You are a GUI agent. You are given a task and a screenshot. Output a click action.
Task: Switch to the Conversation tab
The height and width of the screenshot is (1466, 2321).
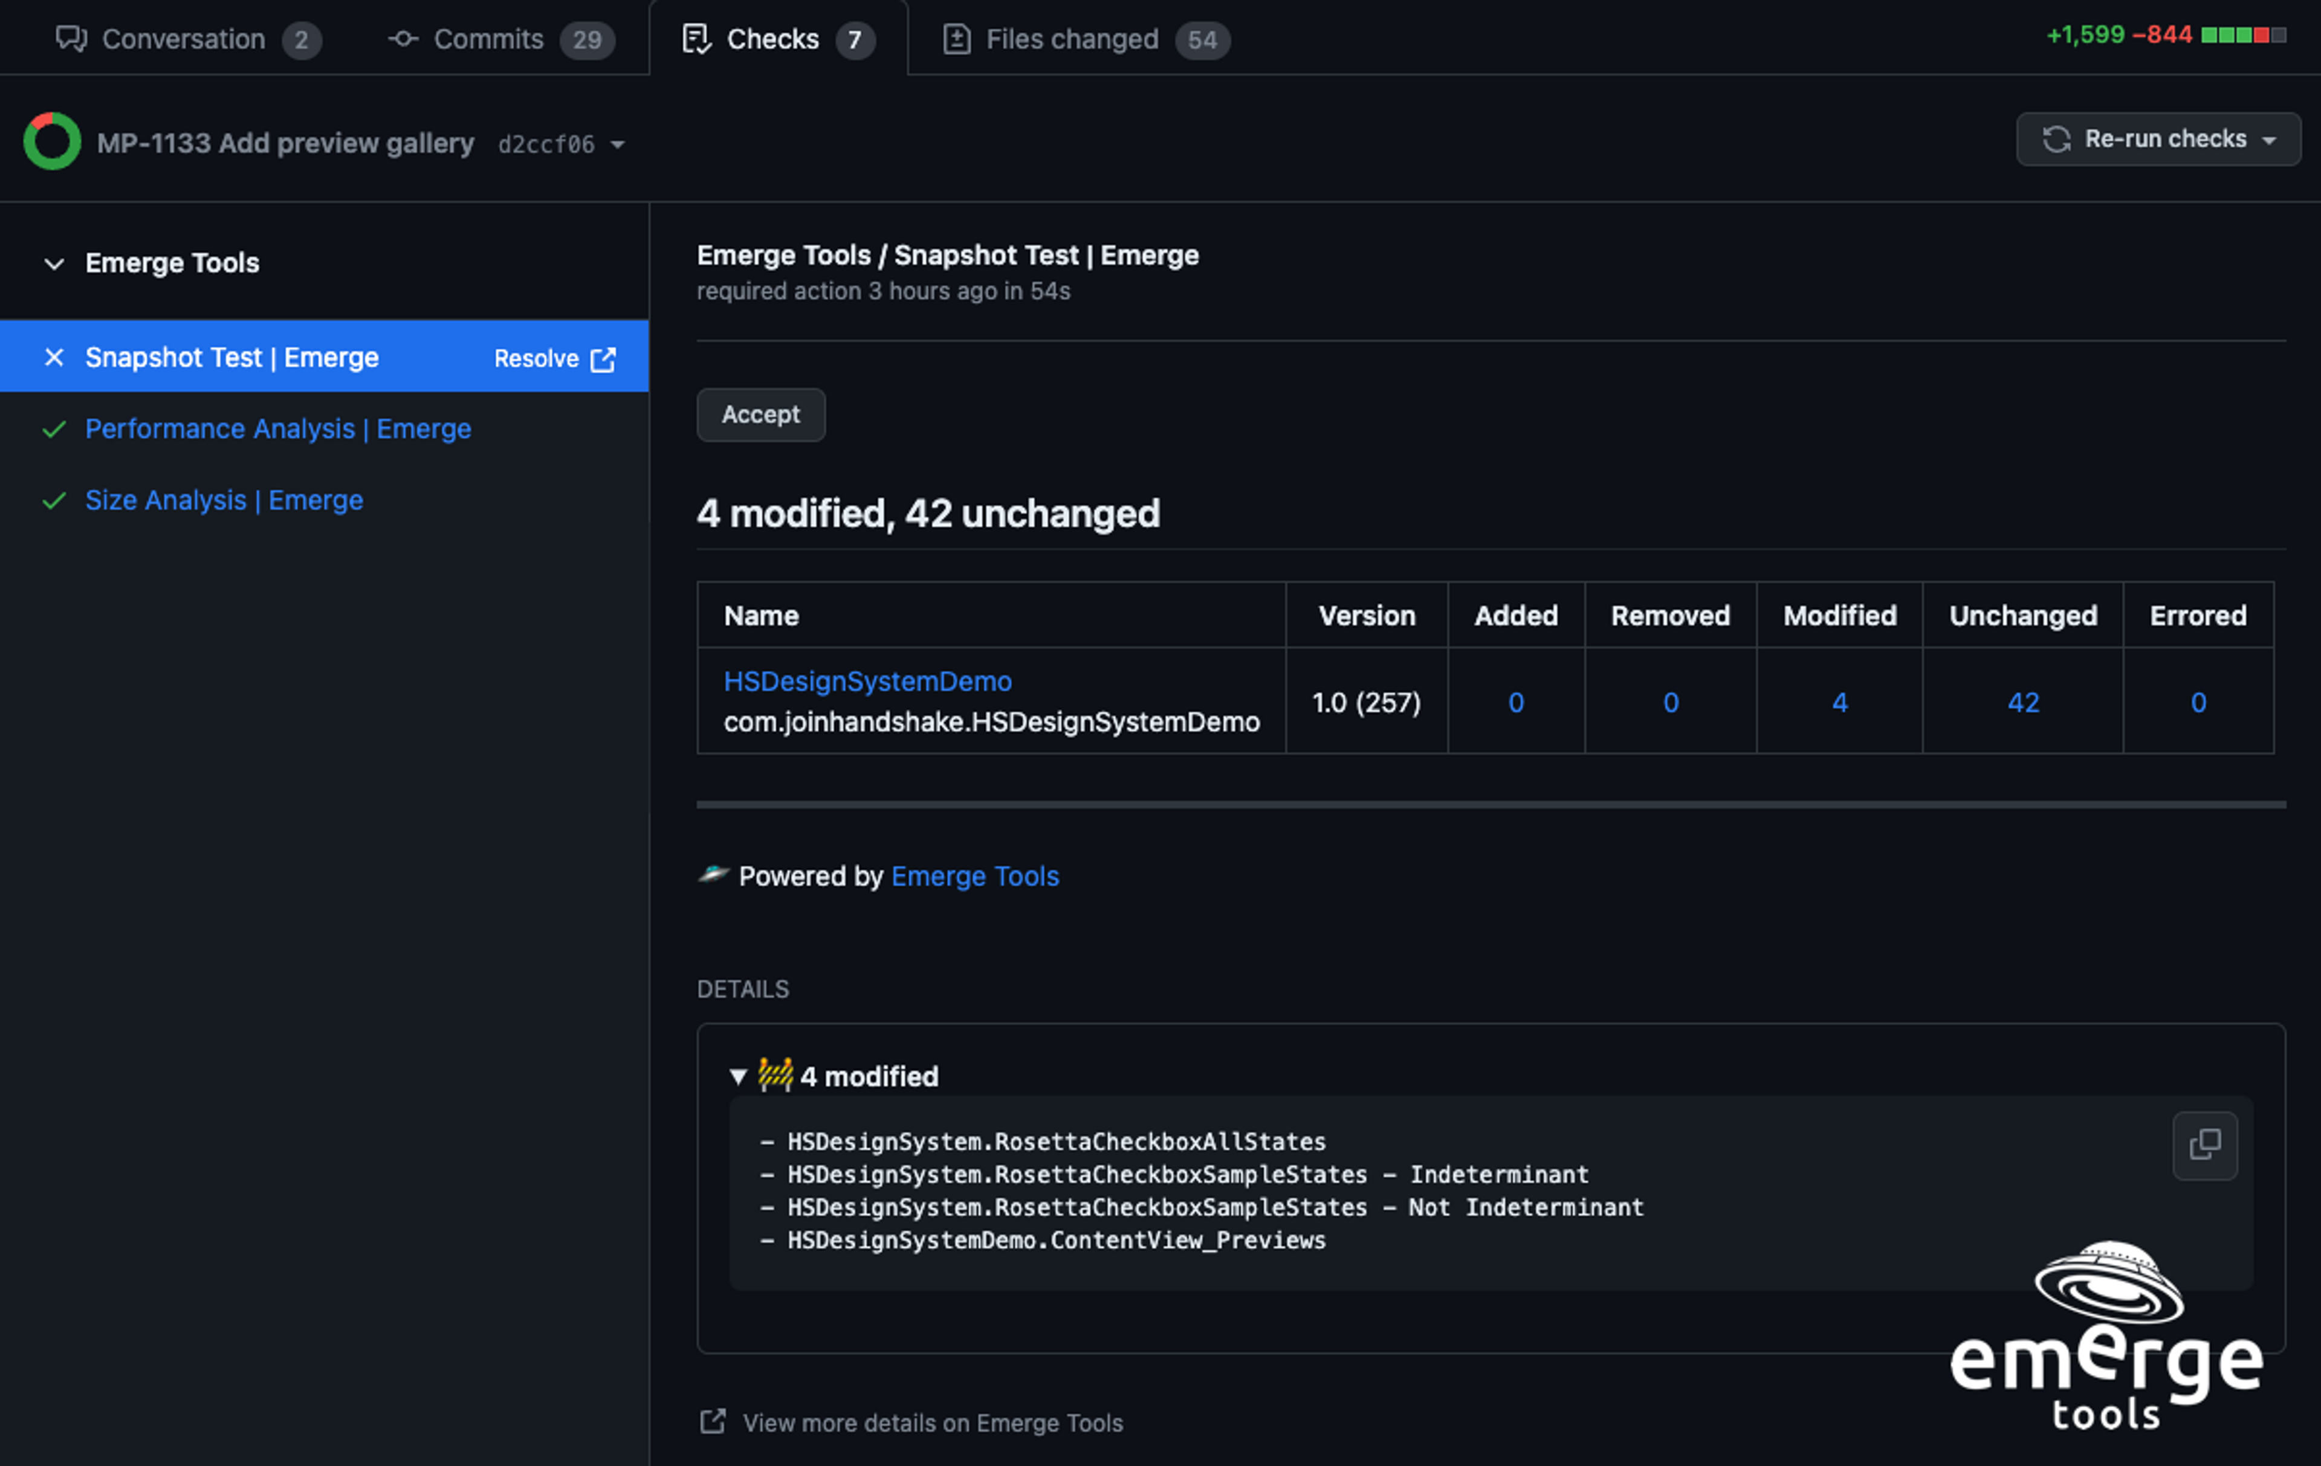183,39
